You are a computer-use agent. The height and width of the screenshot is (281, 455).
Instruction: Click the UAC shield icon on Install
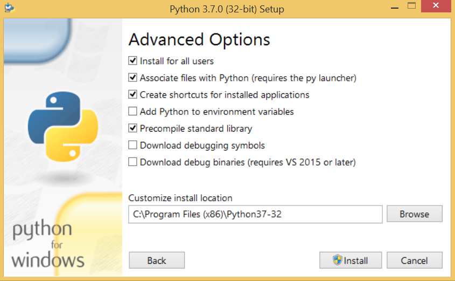pos(337,260)
